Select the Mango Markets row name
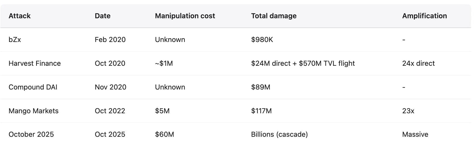The image size is (475, 155). [x=33, y=111]
